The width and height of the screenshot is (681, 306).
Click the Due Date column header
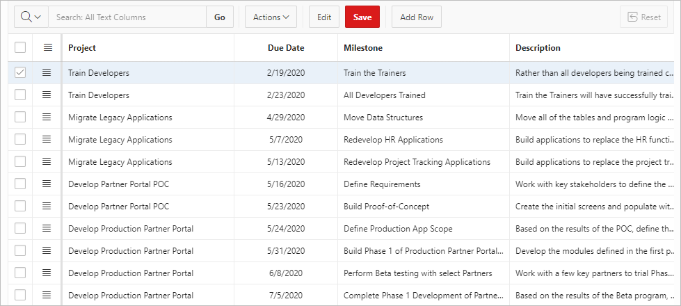click(x=286, y=48)
